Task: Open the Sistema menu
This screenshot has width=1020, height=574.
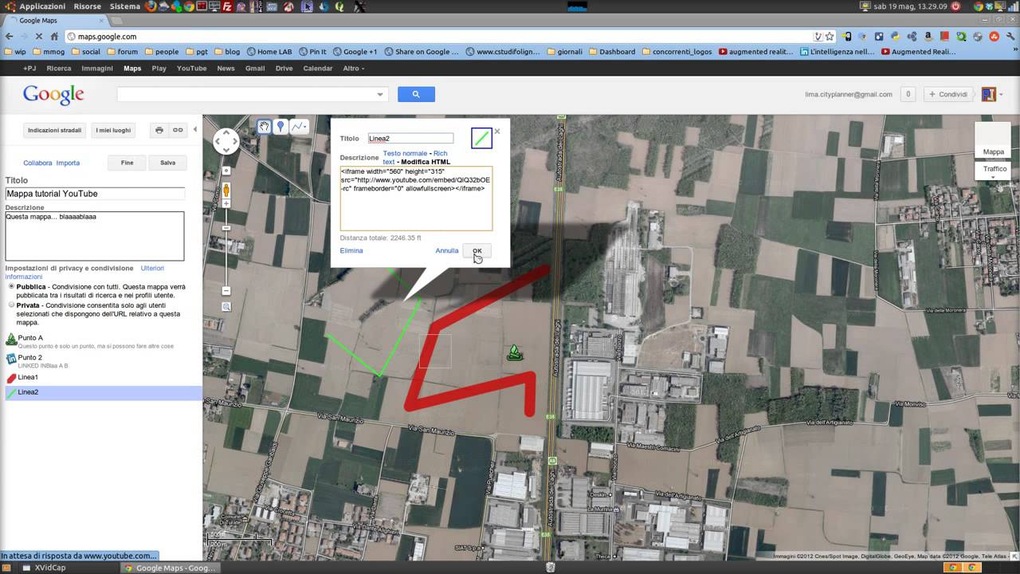Action: pos(125,6)
